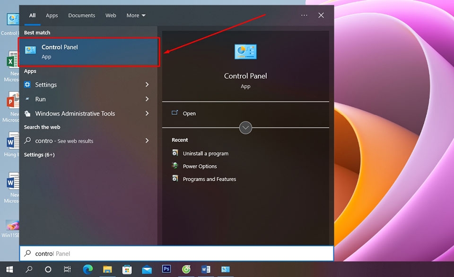Open Task View icon on taskbar

coord(67,269)
